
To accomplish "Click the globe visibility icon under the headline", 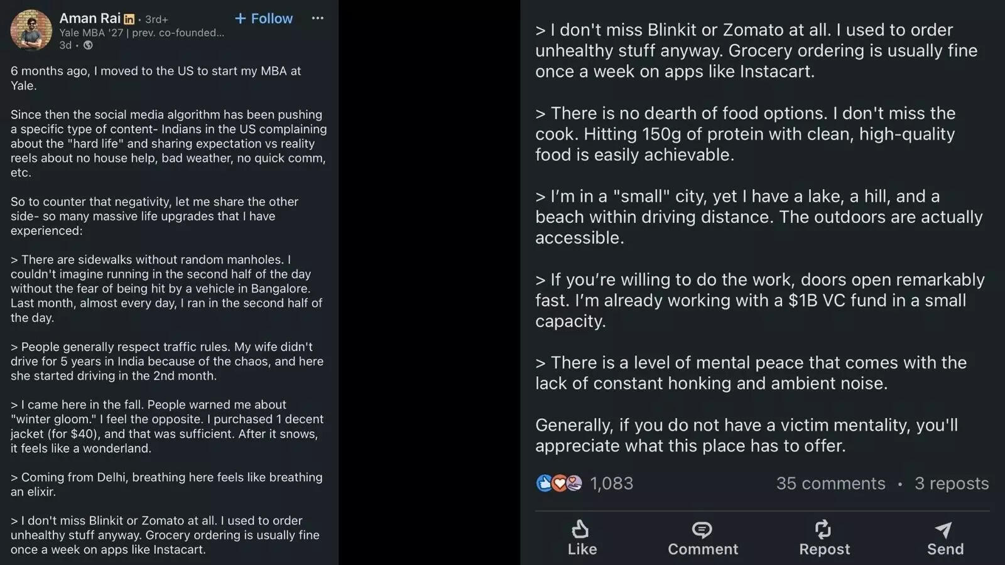I will point(88,45).
